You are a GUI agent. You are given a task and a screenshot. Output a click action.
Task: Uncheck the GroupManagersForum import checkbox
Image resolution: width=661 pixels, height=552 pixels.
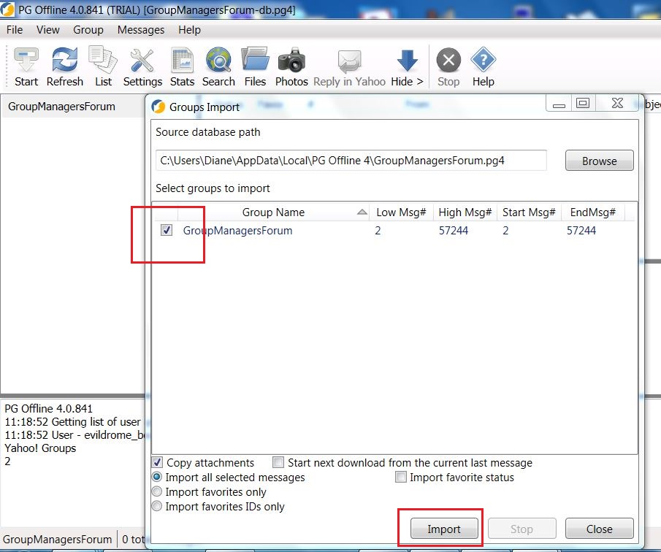(167, 230)
